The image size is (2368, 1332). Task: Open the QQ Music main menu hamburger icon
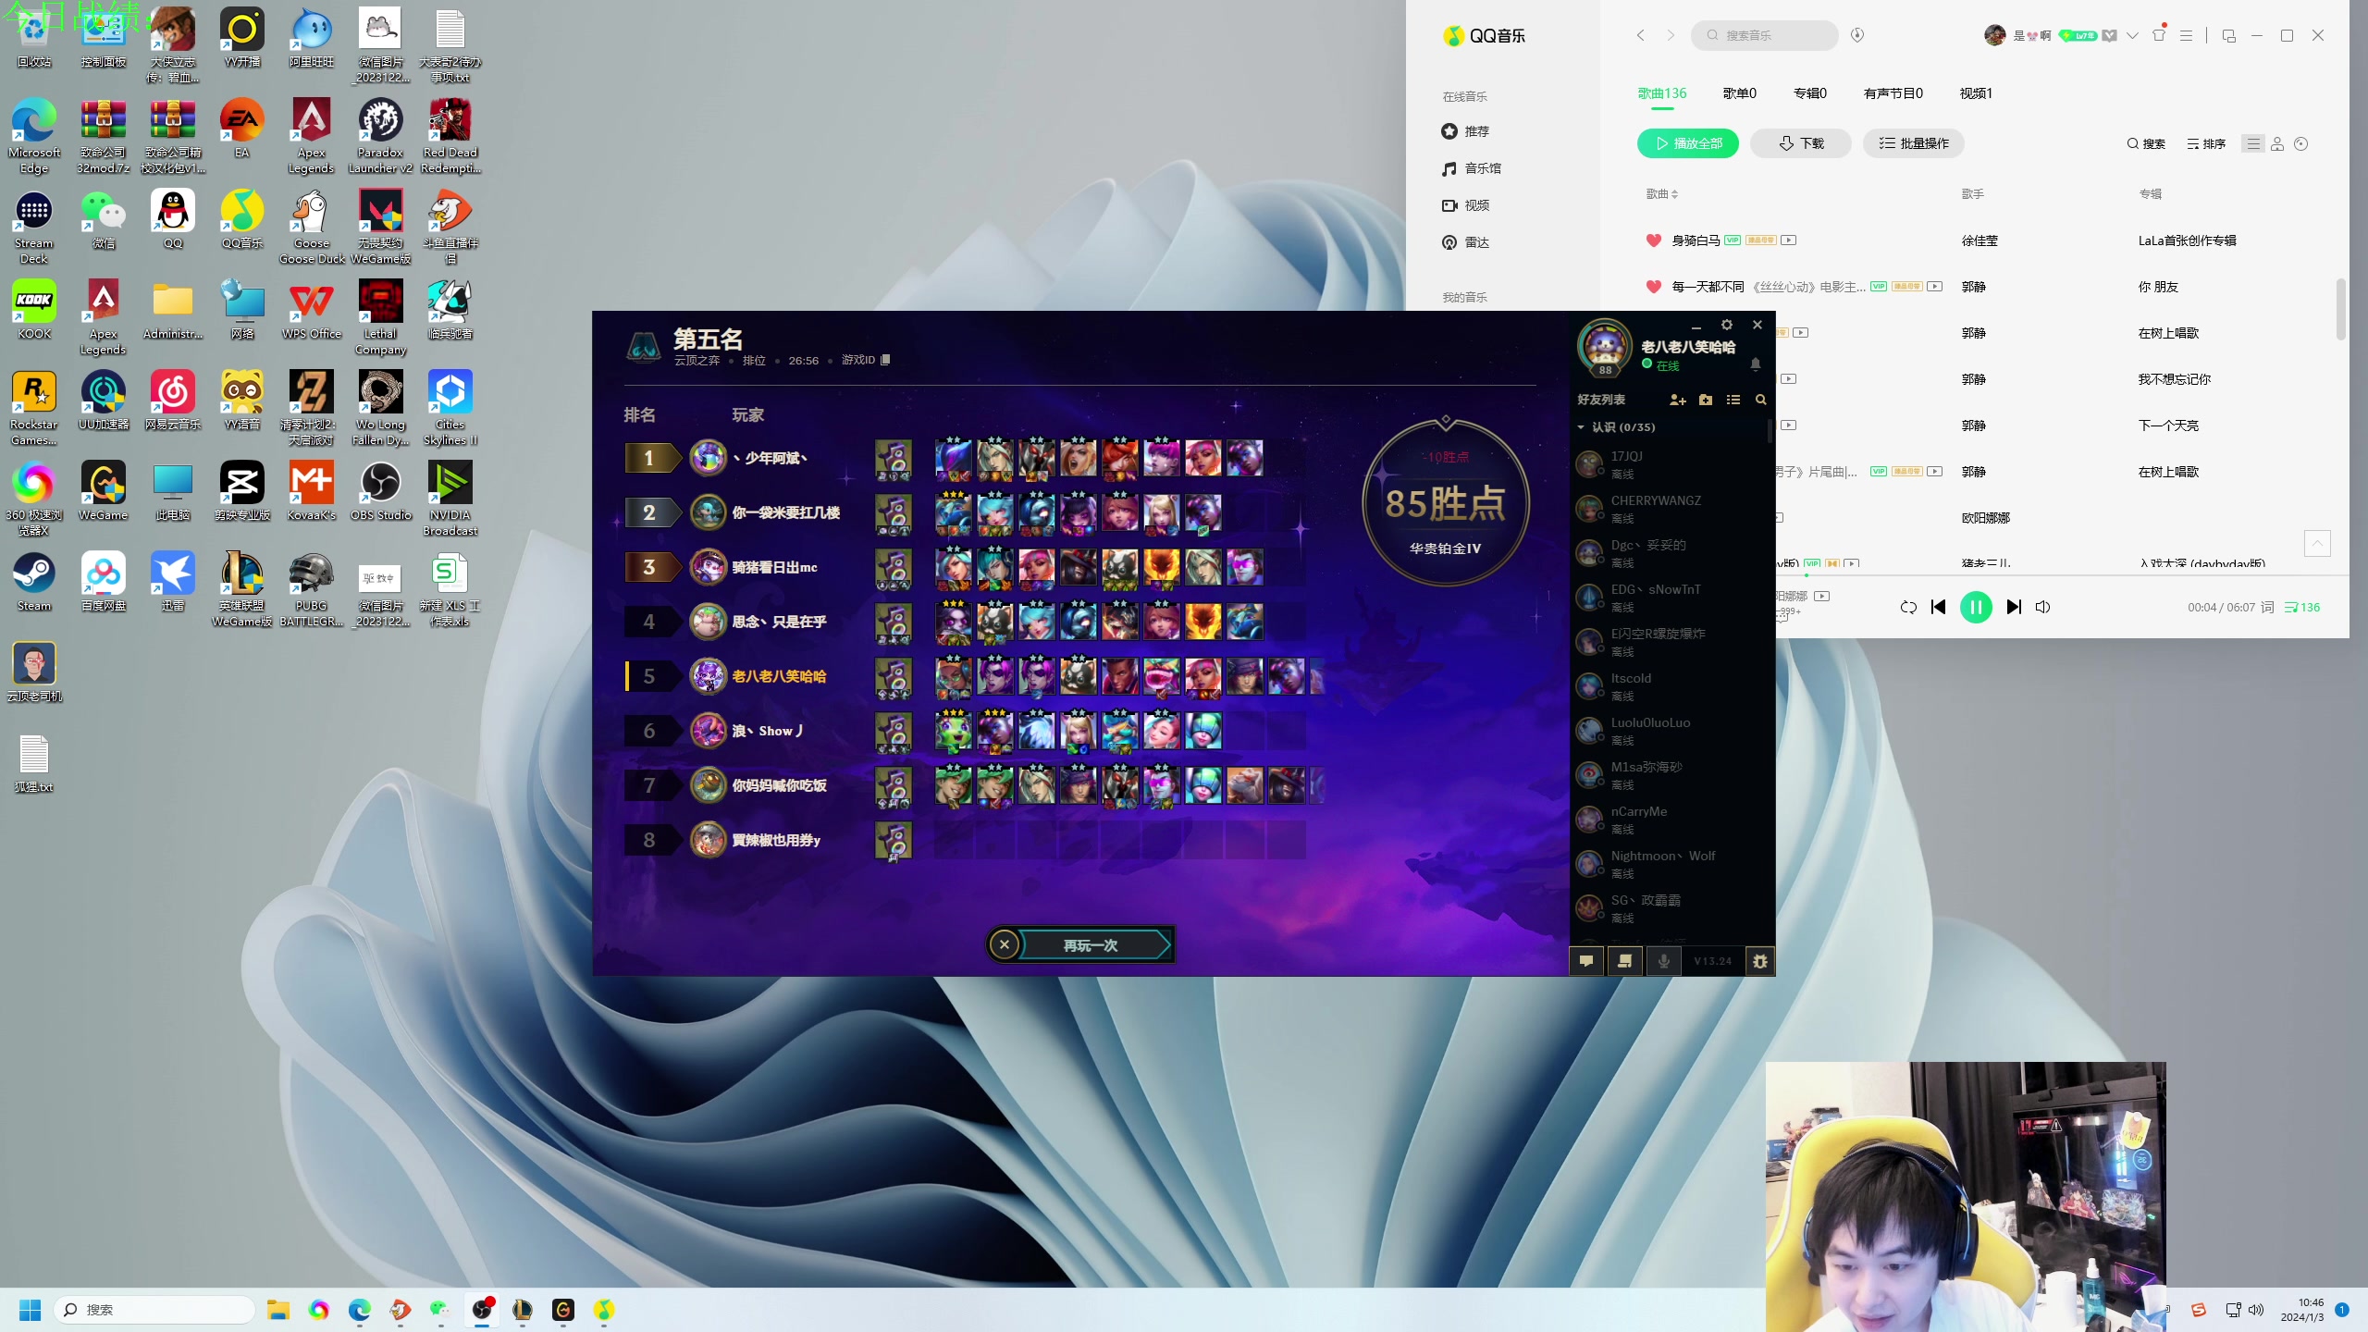2187,35
